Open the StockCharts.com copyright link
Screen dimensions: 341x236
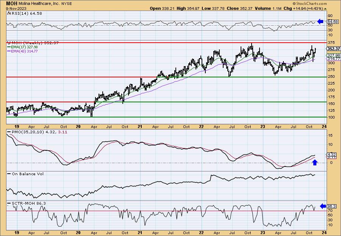(x=310, y=3)
